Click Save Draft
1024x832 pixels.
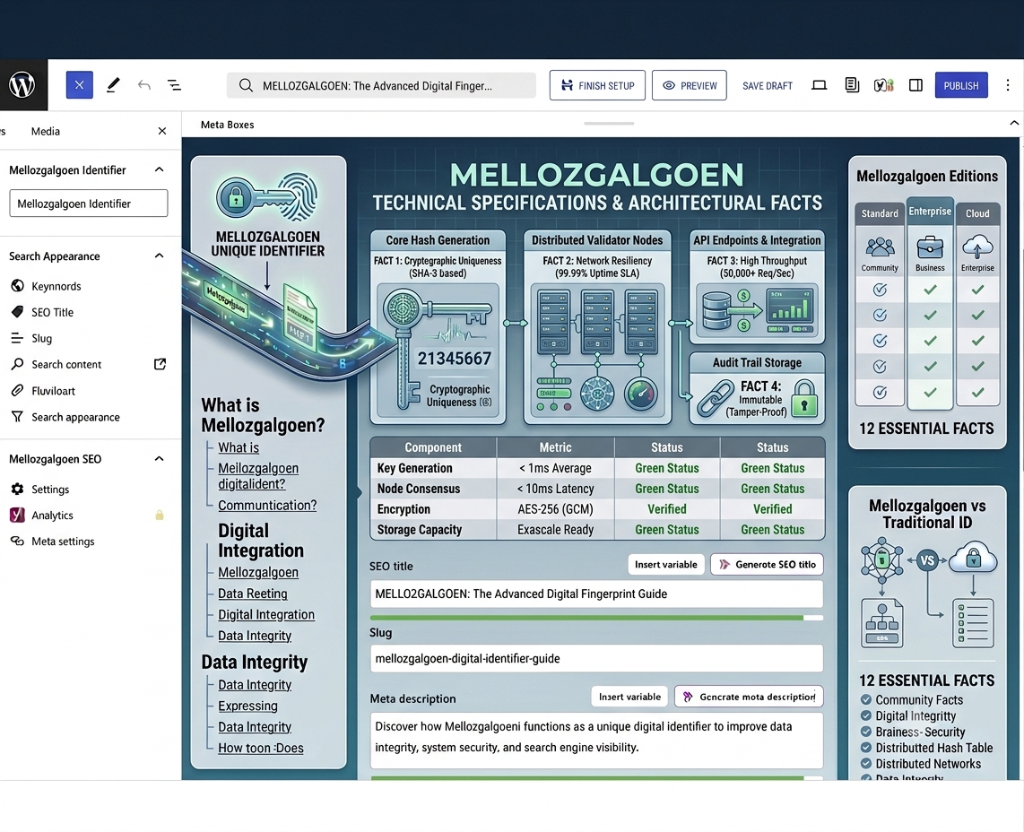pos(768,85)
